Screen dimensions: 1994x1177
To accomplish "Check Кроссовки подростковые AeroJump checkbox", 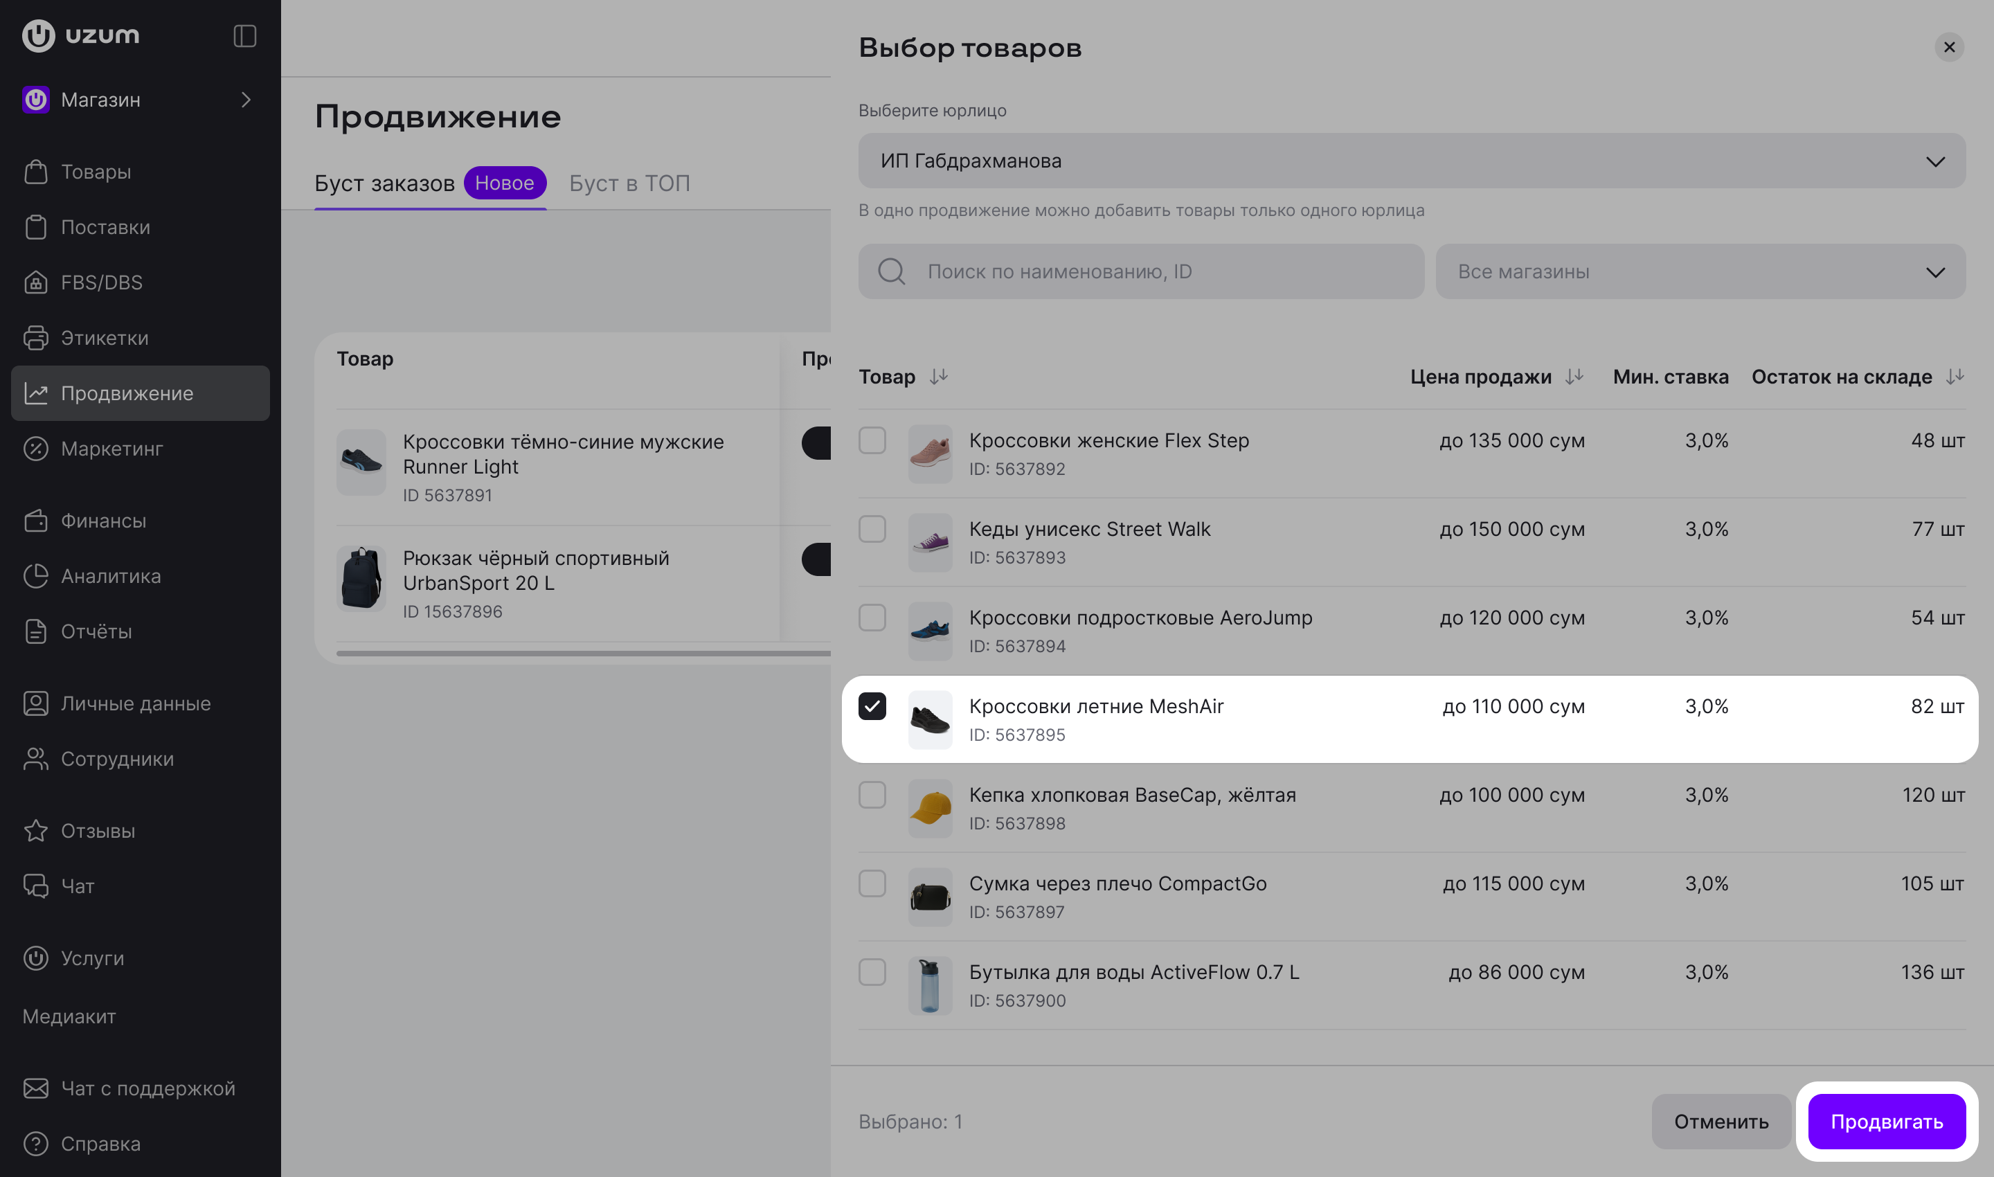I will [872, 618].
